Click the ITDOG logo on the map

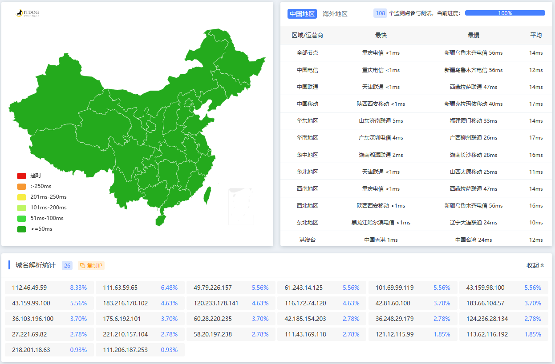pos(28,14)
